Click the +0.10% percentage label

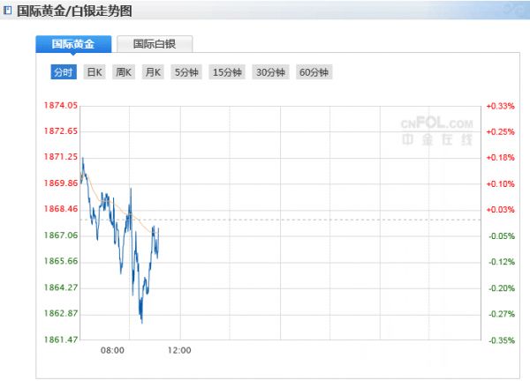500,184
